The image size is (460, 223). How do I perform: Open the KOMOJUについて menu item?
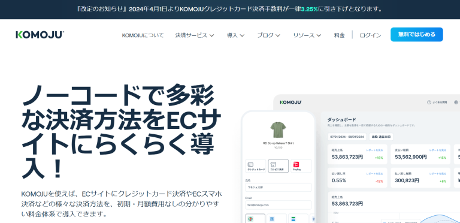pyautogui.click(x=143, y=35)
